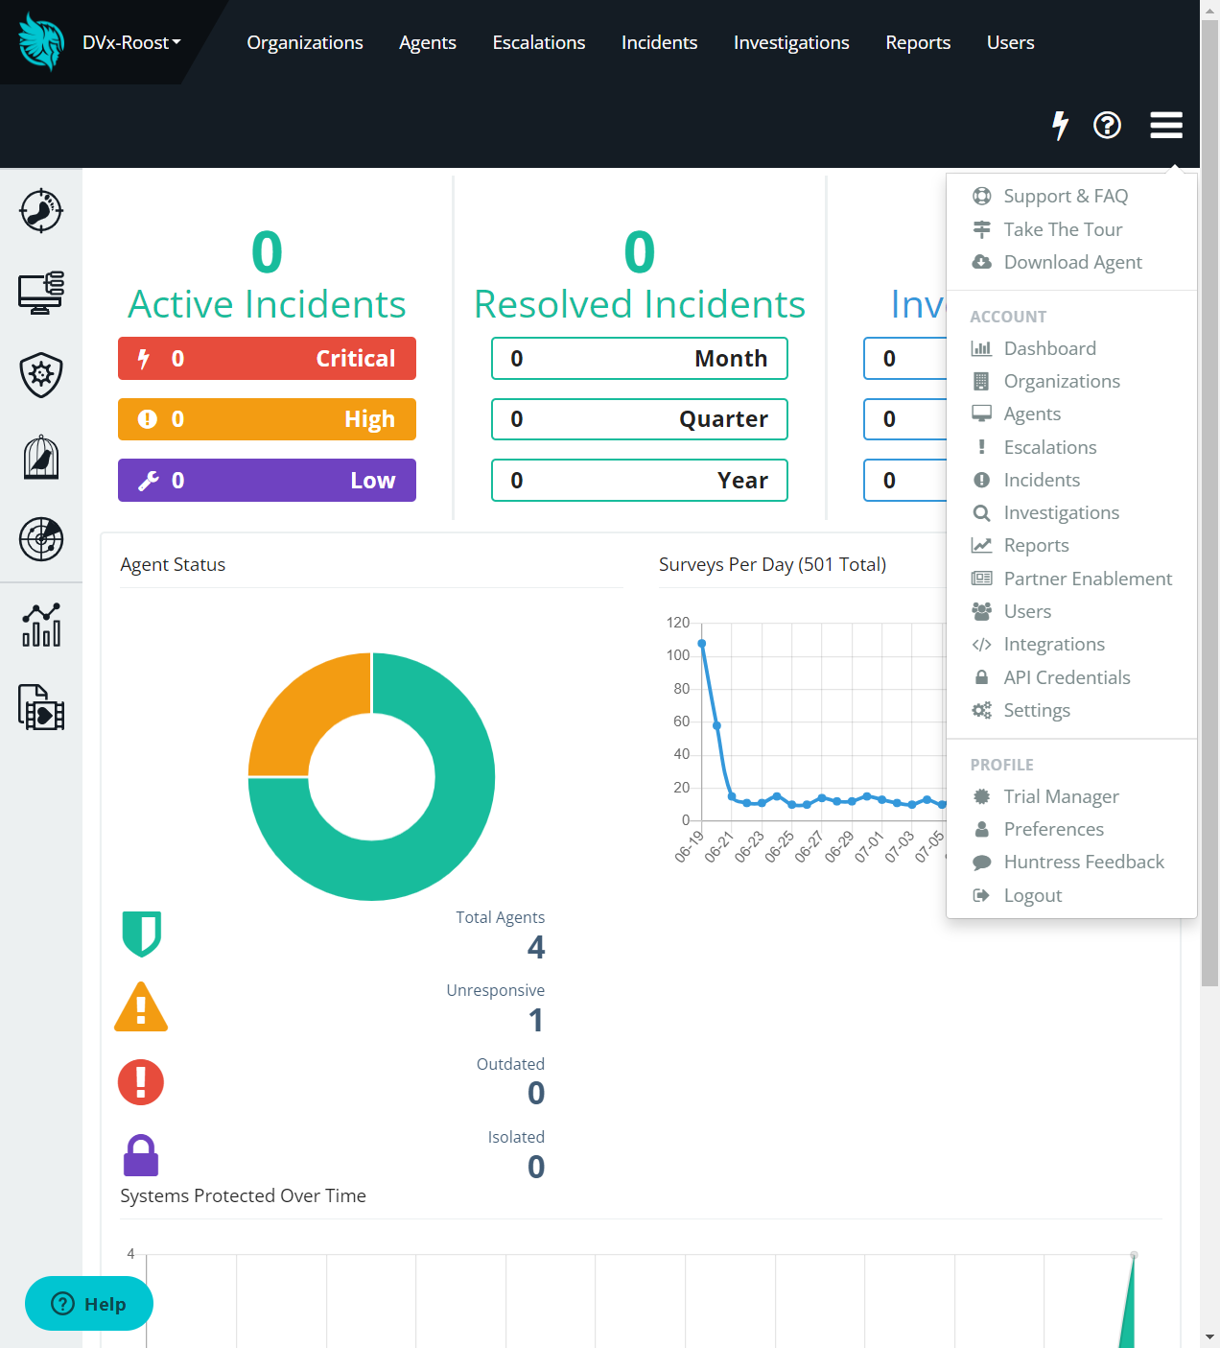Click the gears icon beside Settings

coord(982,710)
